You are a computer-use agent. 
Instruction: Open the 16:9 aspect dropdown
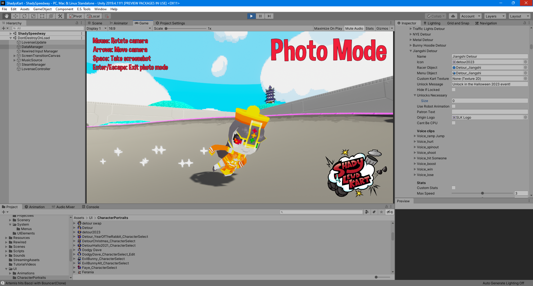pos(130,28)
